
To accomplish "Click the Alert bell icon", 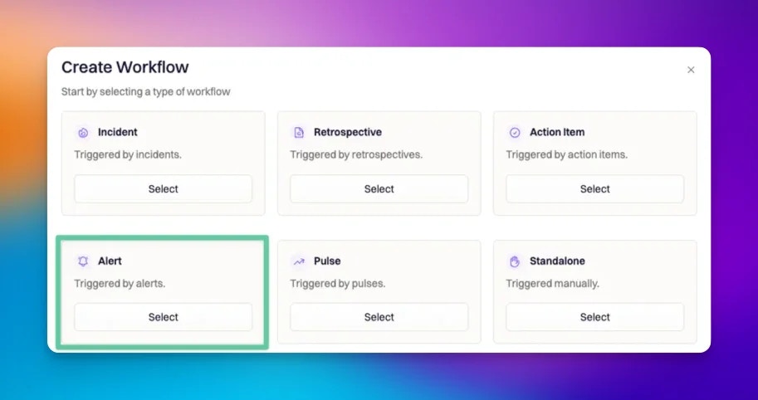I will tap(83, 261).
